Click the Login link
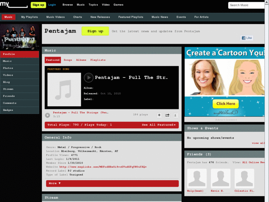 (52, 5)
